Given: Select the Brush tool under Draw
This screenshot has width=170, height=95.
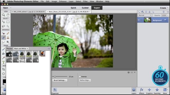Looking at the screenshot, I should point(3,49).
